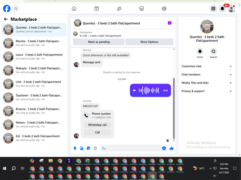Open the Nelson conversation
Image resolution: width=241 pixels, height=180 pixels.
(x=34, y=125)
